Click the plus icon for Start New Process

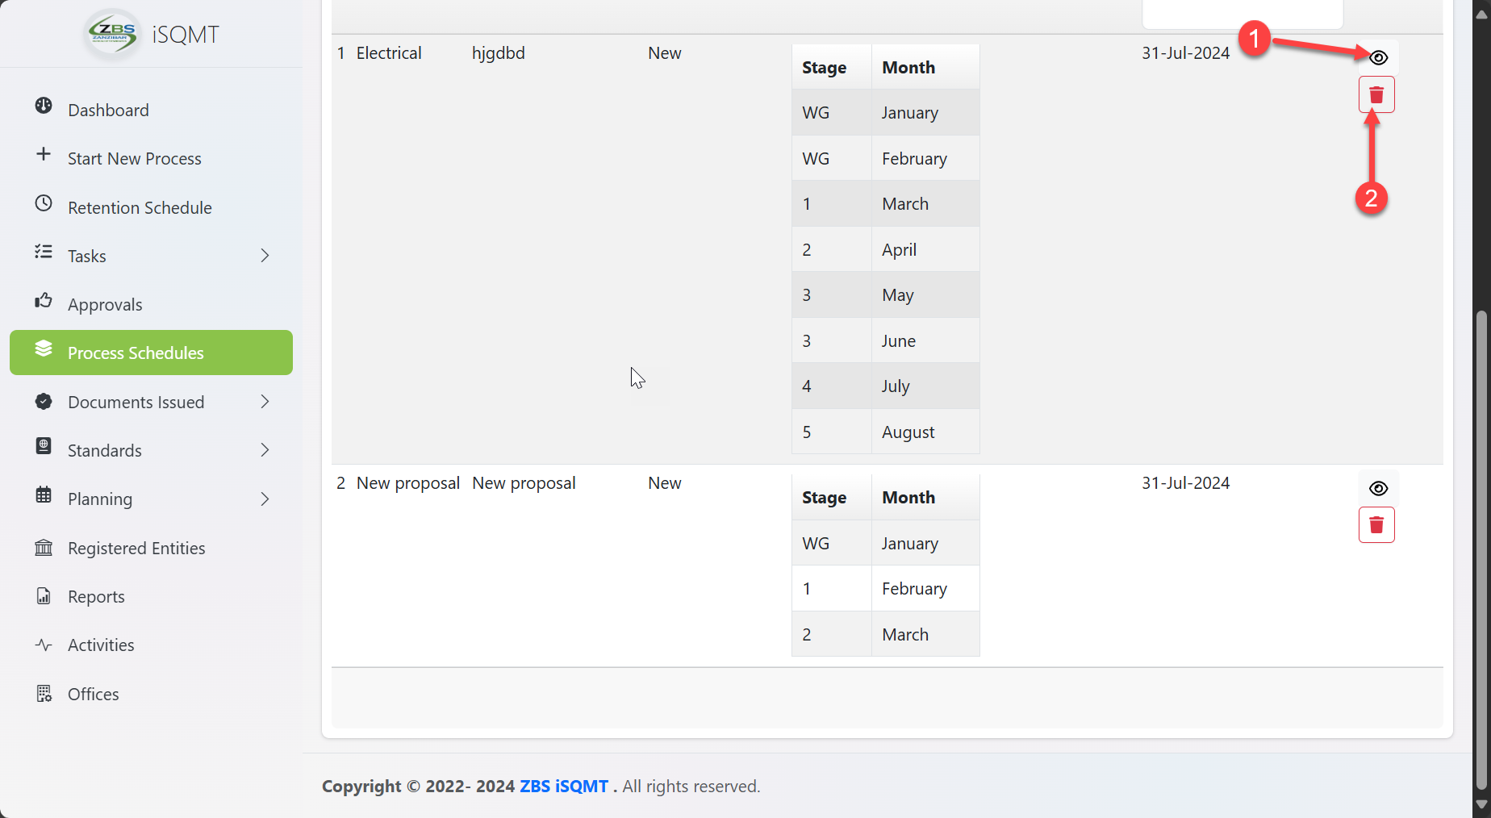pyautogui.click(x=44, y=155)
